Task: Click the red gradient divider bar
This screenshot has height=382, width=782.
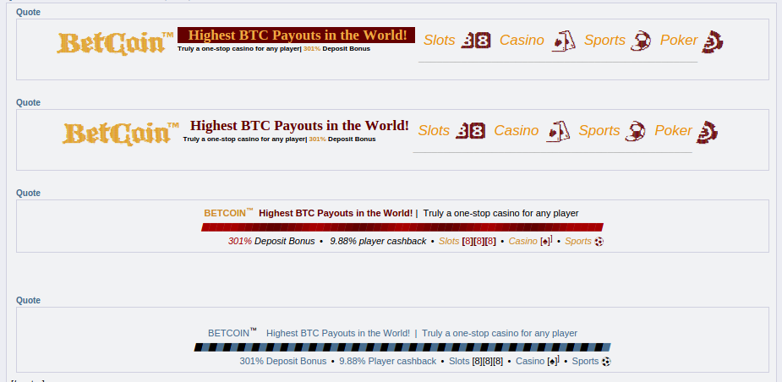Action: pyautogui.click(x=402, y=227)
